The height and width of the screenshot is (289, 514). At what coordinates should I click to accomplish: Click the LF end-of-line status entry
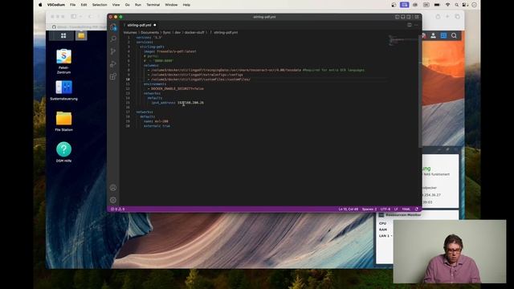(396, 209)
